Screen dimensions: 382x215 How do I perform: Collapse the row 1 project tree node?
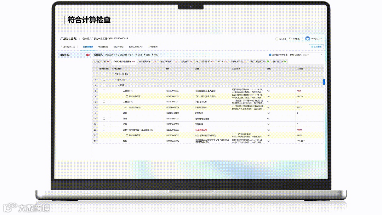(x=113, y=74)
